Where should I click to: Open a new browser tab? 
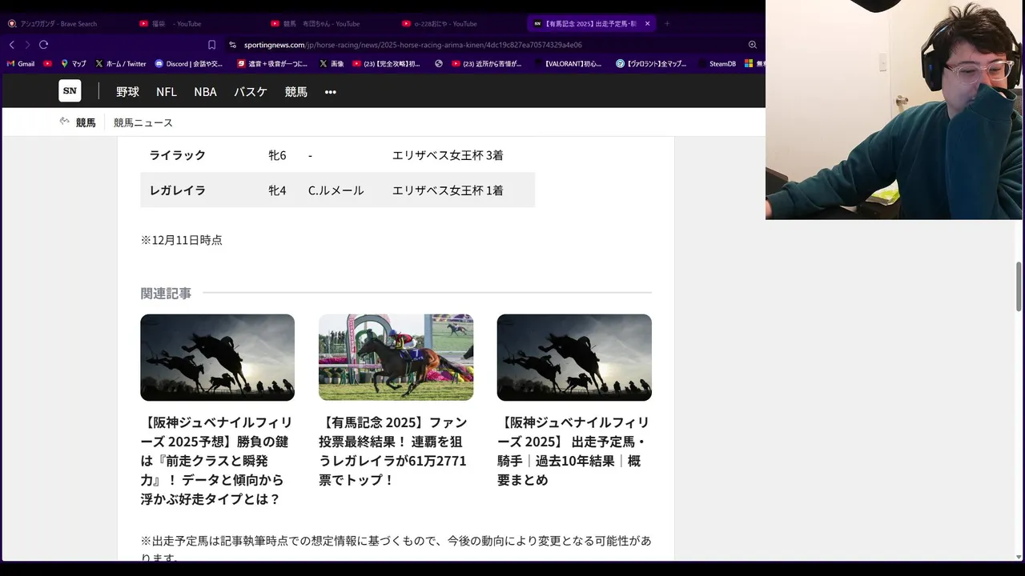tap(667, 24)
